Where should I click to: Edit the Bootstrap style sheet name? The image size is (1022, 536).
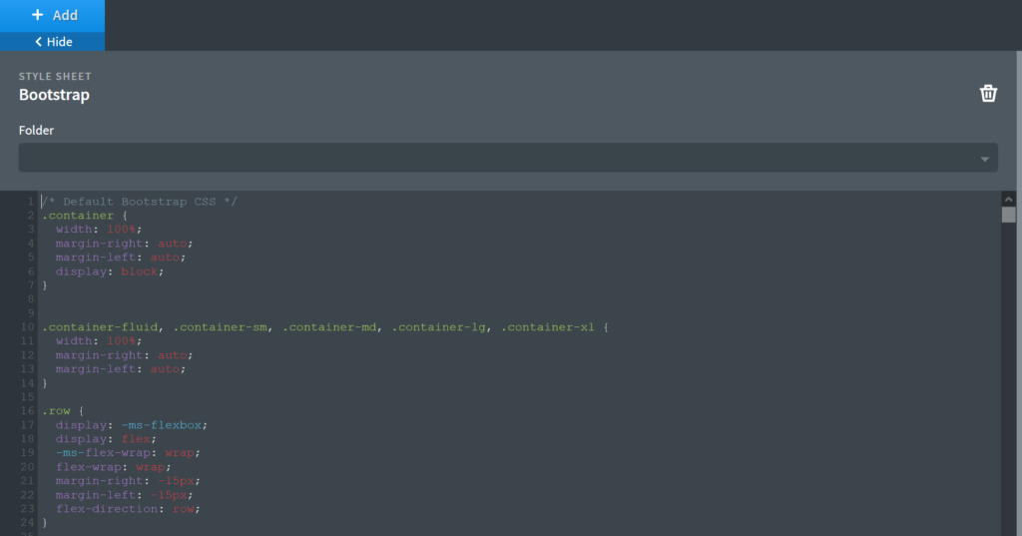click(x=54, y=95)
